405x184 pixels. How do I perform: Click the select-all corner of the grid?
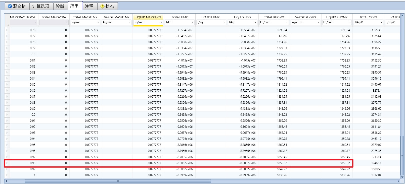tap(7, 20)
